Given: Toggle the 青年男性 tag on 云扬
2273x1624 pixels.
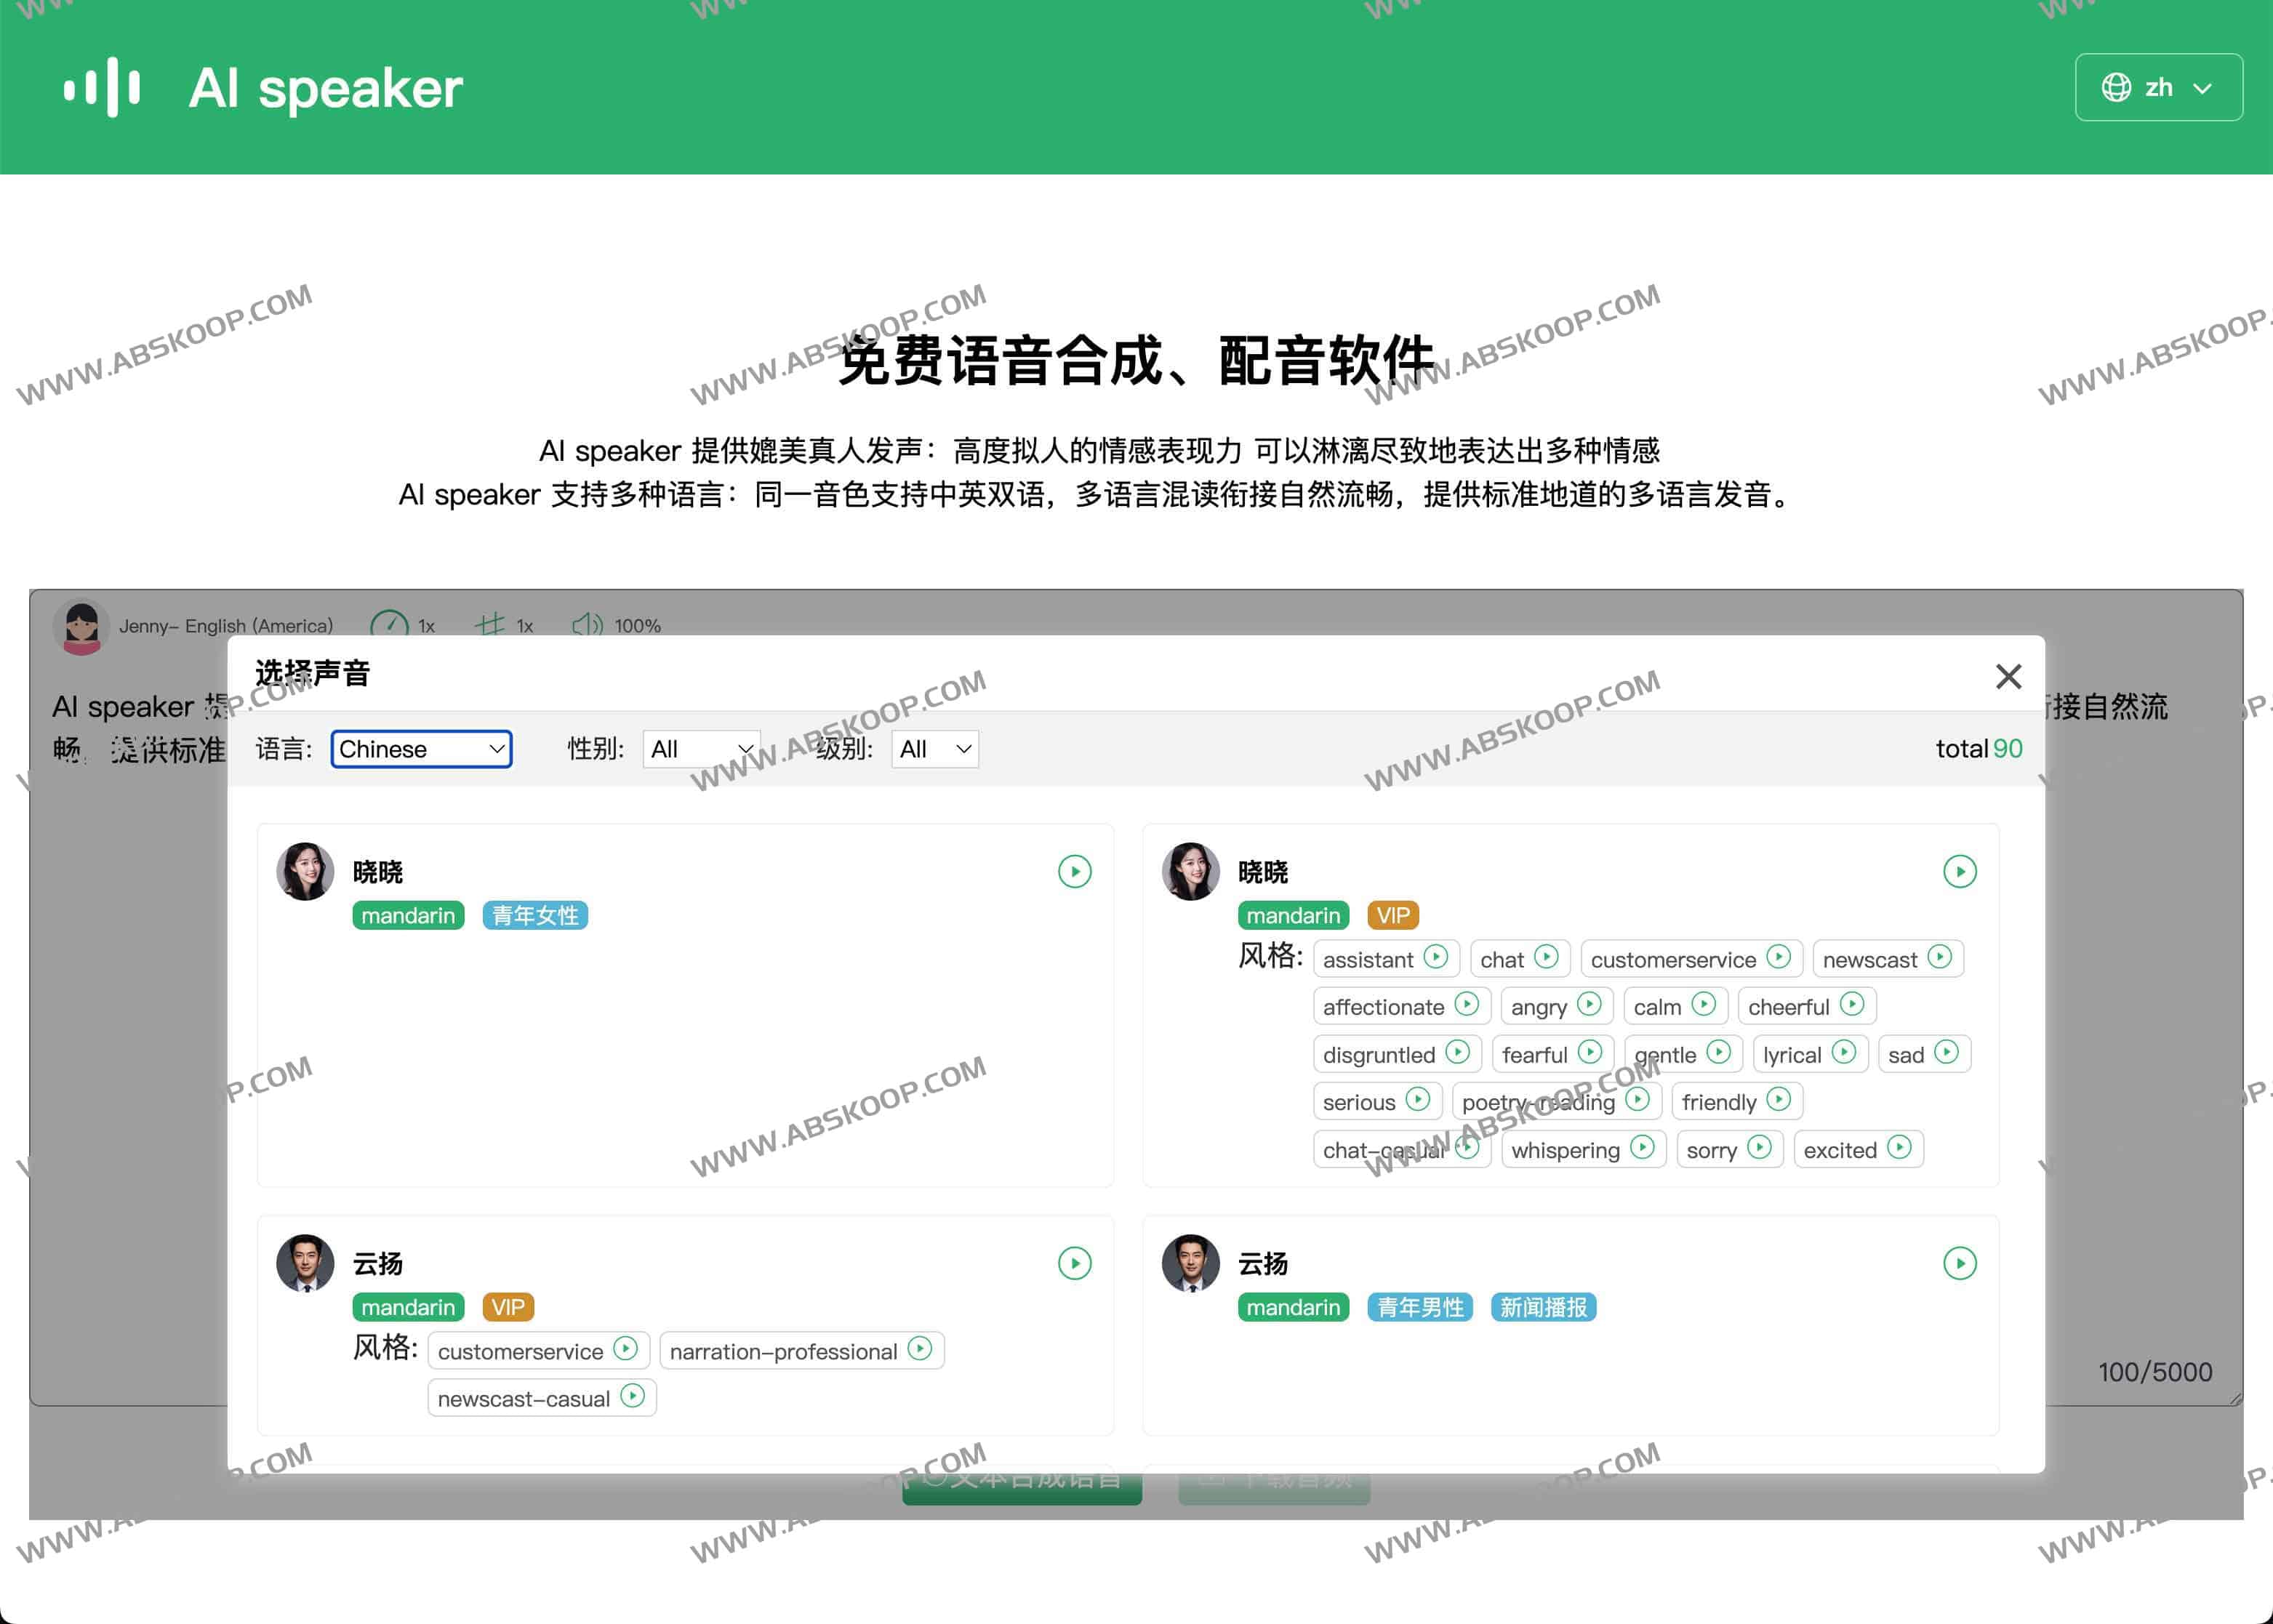Looking at the screenshot, I should coord(1419,1307).
